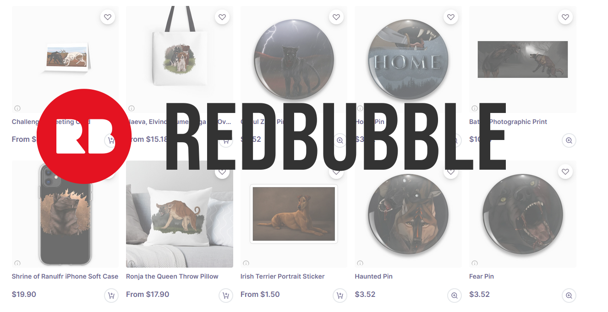608x312 pixels.
Task: Add Irish Terrier sticker to cart
Action: pyautogui.click(x=340, y=296)
